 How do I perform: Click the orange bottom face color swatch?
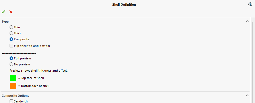point(13,86)
